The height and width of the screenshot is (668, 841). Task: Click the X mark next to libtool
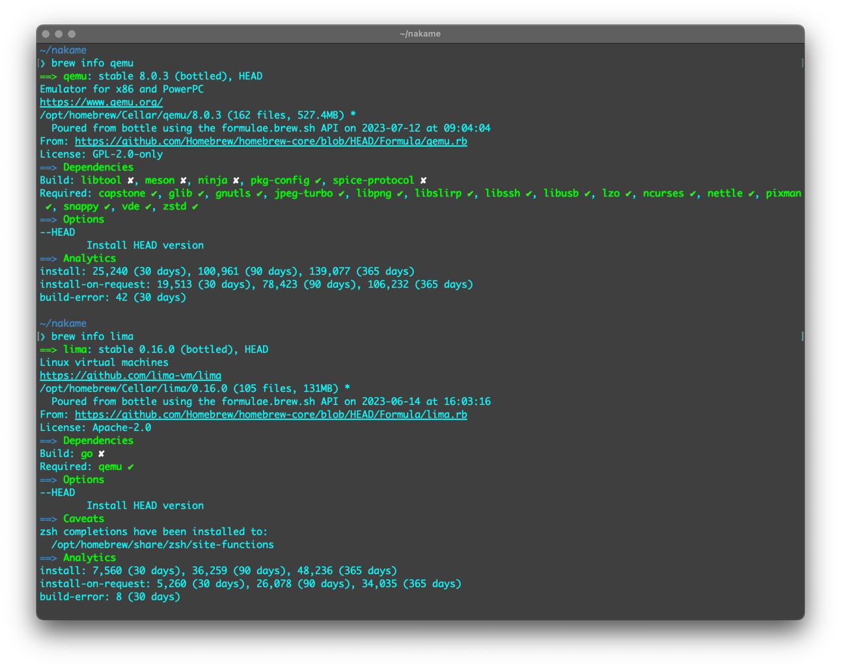(131, 180)
